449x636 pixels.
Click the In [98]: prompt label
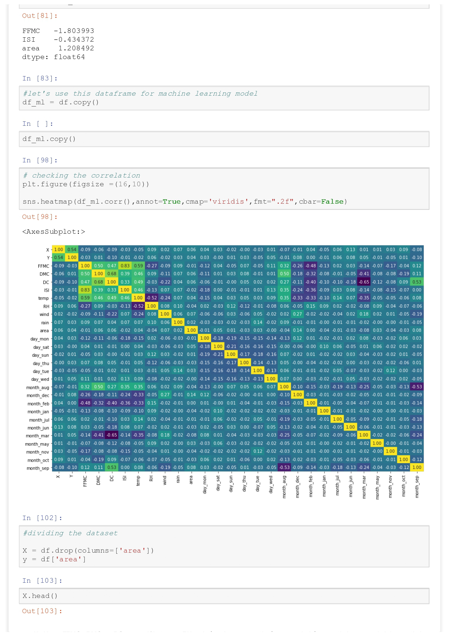click(x=40, y=160)
